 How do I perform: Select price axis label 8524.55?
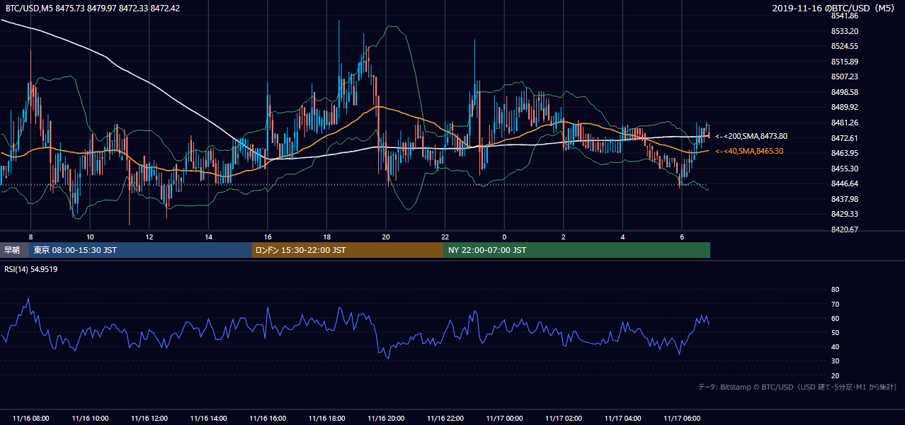pos(845,46)
